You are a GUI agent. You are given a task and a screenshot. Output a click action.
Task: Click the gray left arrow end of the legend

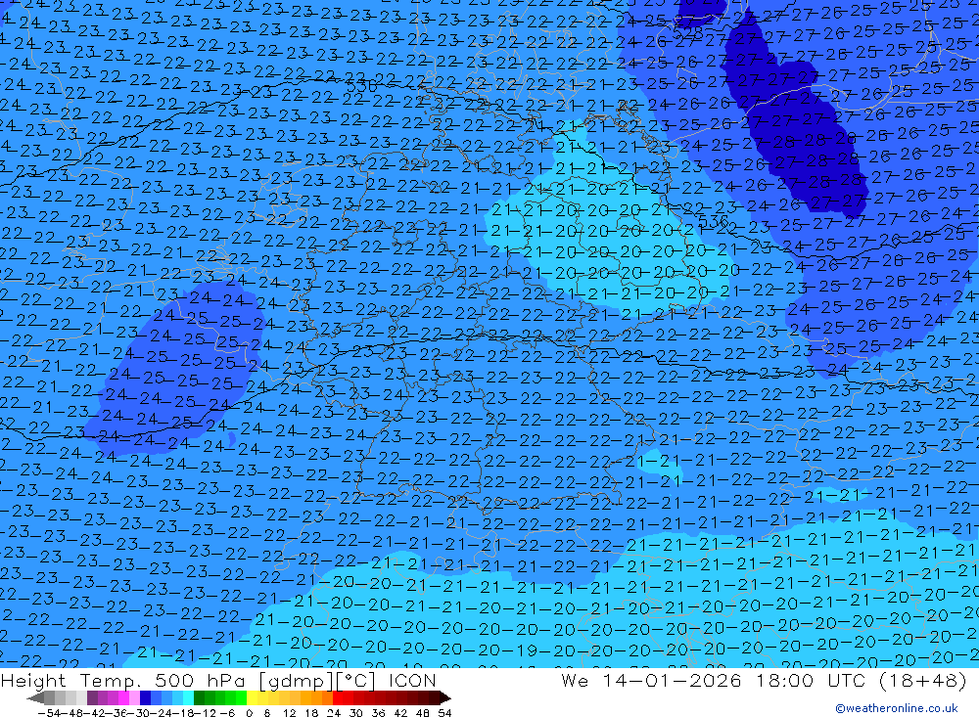35,697
